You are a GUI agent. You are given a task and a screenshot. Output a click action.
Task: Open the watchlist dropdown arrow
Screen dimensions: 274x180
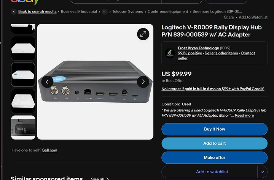tap(262, 172)
